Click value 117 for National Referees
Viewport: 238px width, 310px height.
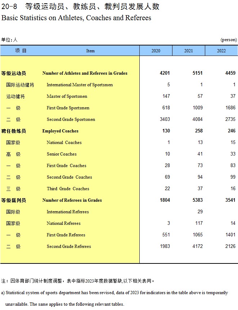[199, 223]
